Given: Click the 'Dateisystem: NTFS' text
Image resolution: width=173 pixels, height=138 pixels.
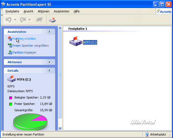Looking at the screenshot, I should pos(20,91).
